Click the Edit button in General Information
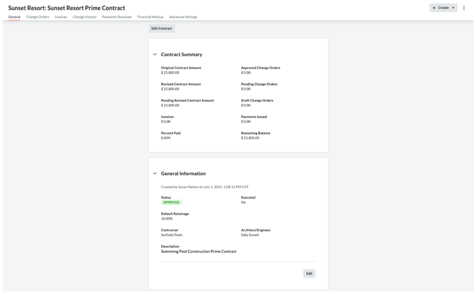Screen dimensions: 476x294 pos(309,274)
